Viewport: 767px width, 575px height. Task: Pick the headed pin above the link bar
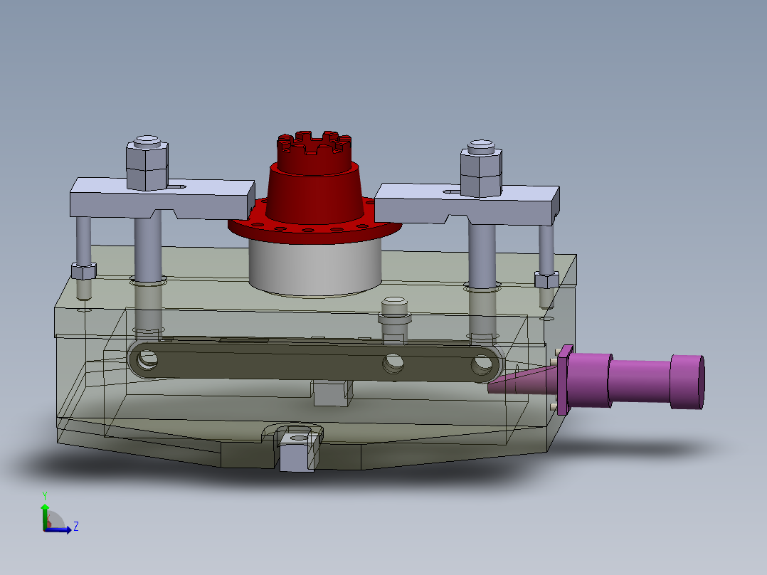coord(394,320)
